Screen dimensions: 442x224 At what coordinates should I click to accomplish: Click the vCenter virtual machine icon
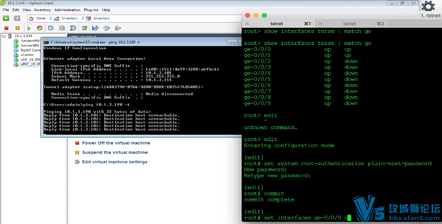pyautogui.click(x=16, y=55)
